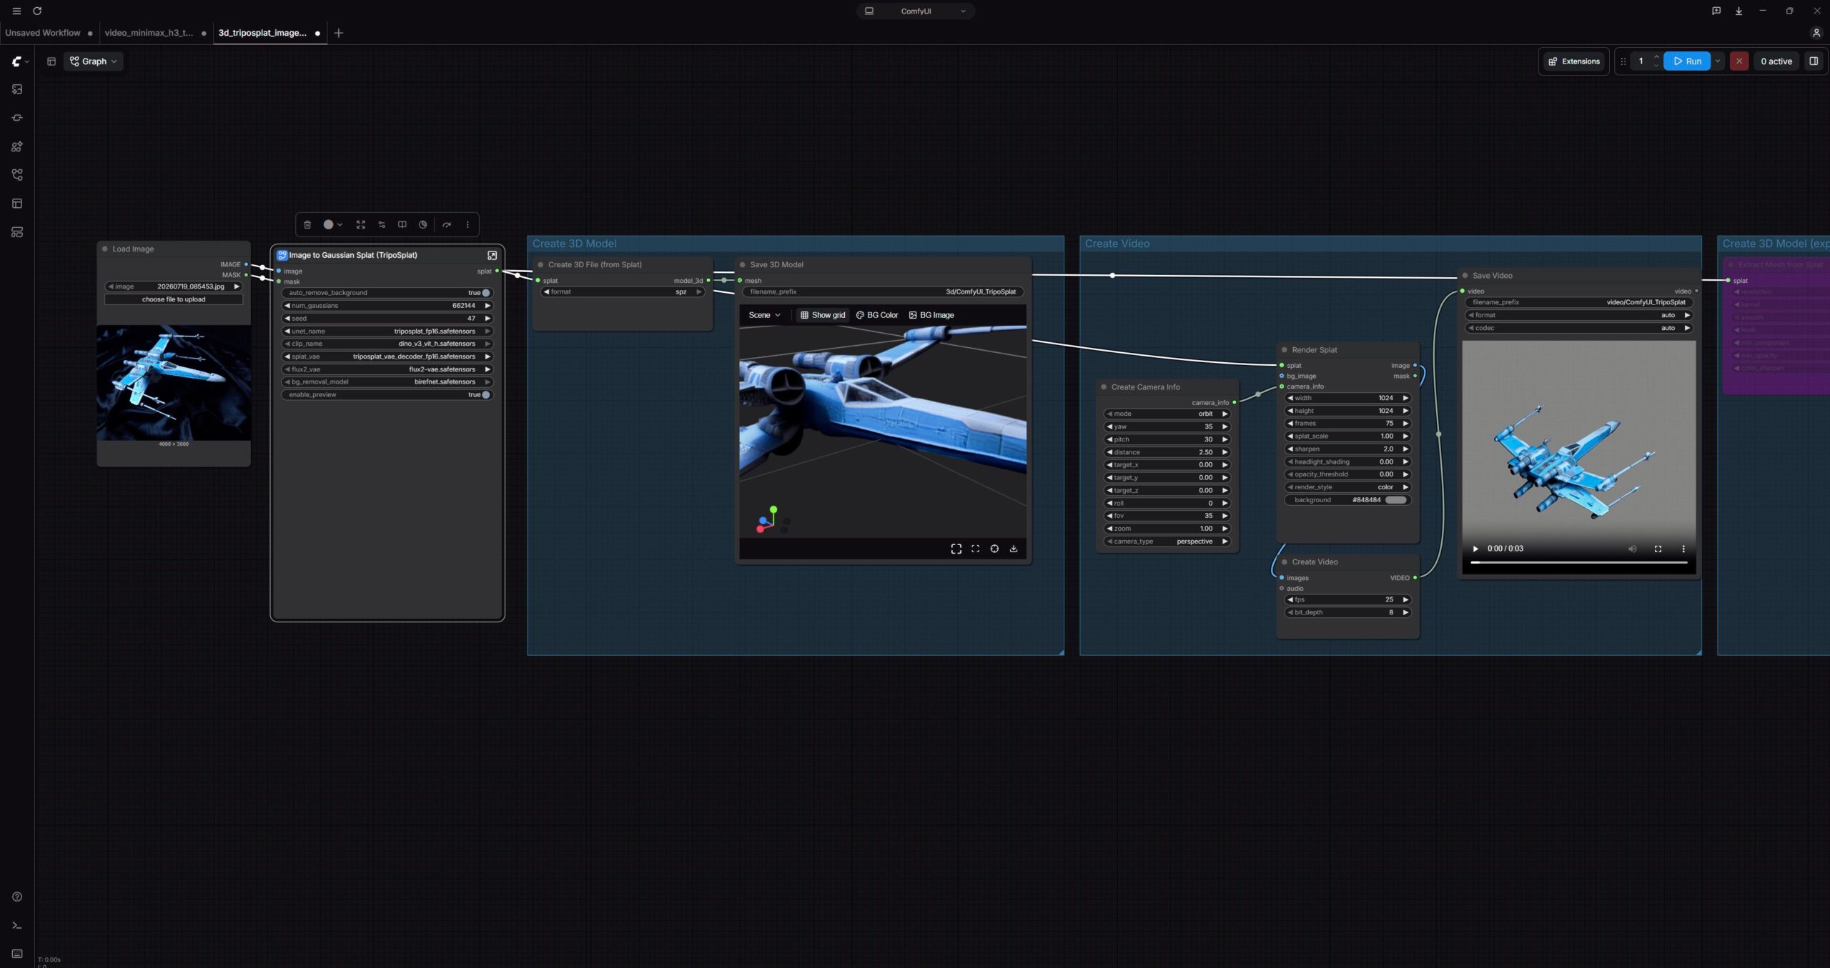Open the unet_name model selector
This screenshot has height=968, width=1830.
point(387,331)
